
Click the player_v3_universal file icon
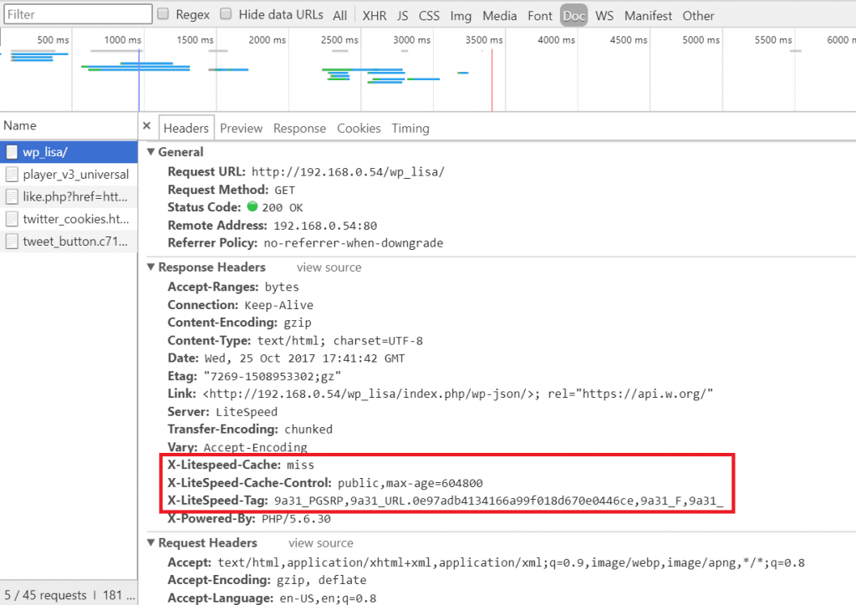point(12,175)
